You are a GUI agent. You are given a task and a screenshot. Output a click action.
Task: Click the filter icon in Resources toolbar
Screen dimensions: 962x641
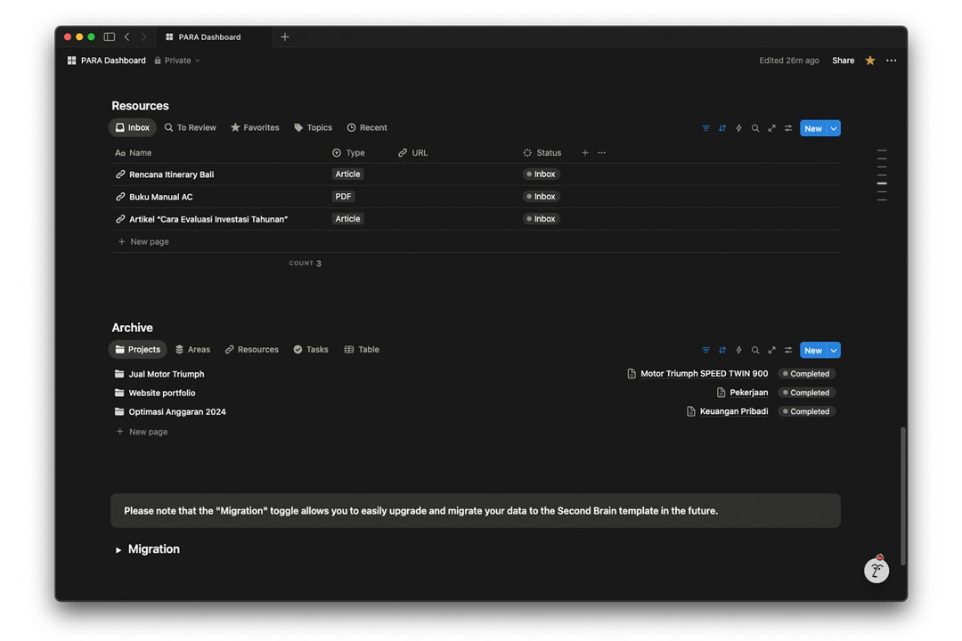705,128
